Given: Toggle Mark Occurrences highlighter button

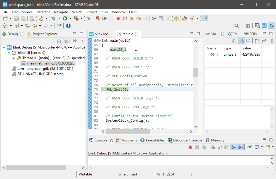Looking at the screenshot, I should point(204,18).
